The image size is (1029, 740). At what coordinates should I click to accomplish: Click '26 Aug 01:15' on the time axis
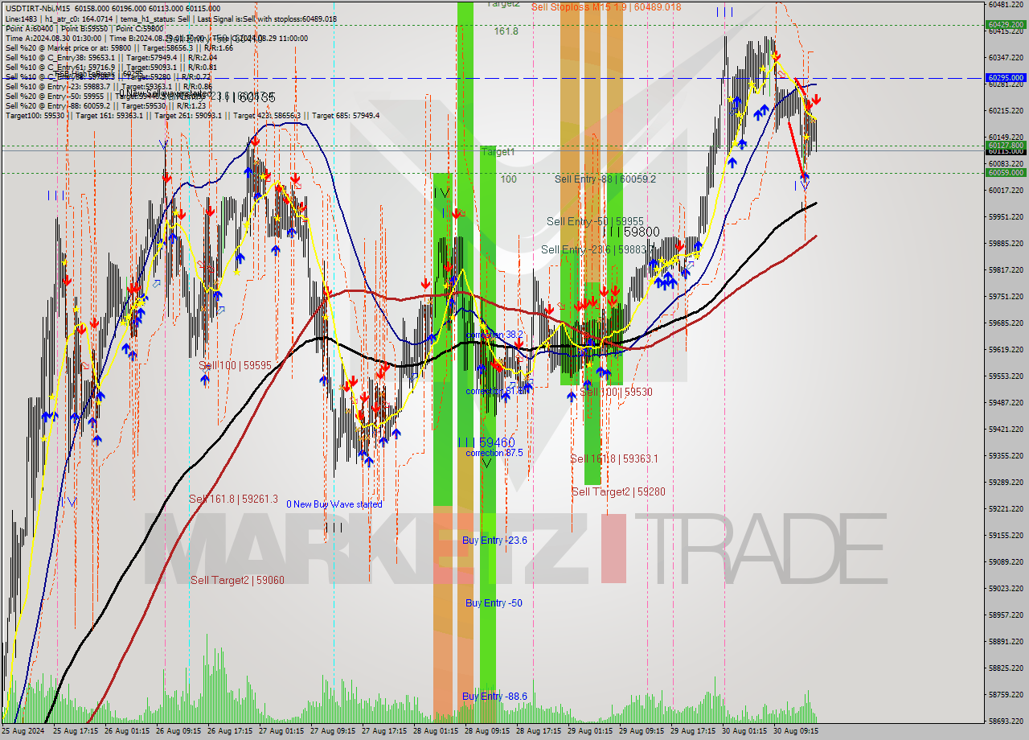pyautogui.click(x=127, y=732)
